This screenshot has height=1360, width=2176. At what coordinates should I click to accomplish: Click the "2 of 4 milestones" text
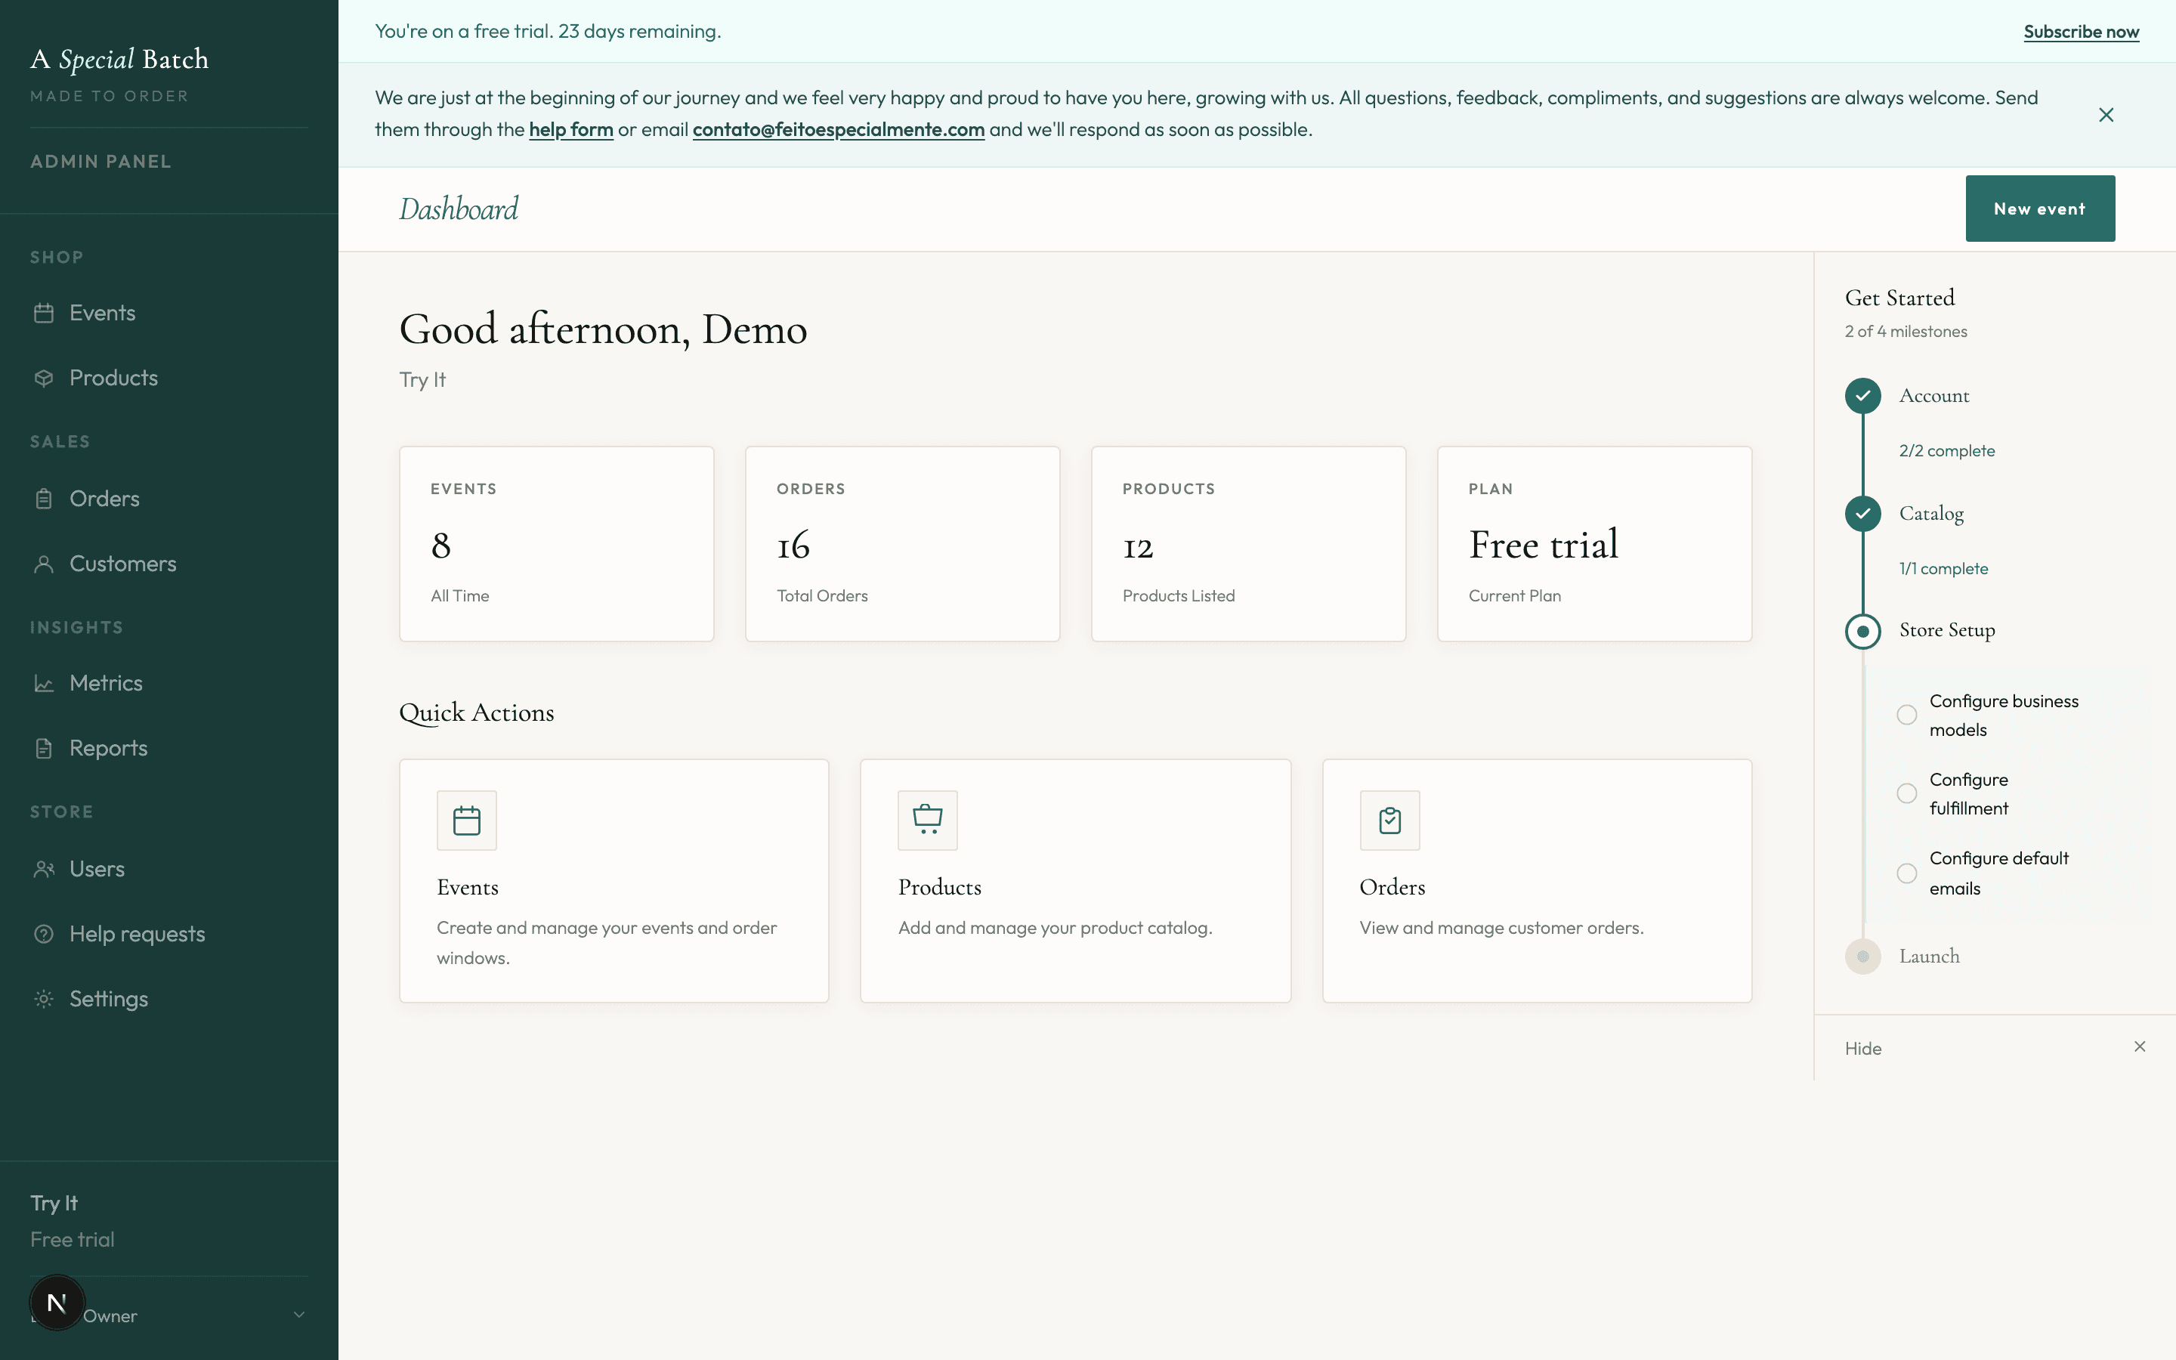pyautogui.click(x=1906, y=331)
